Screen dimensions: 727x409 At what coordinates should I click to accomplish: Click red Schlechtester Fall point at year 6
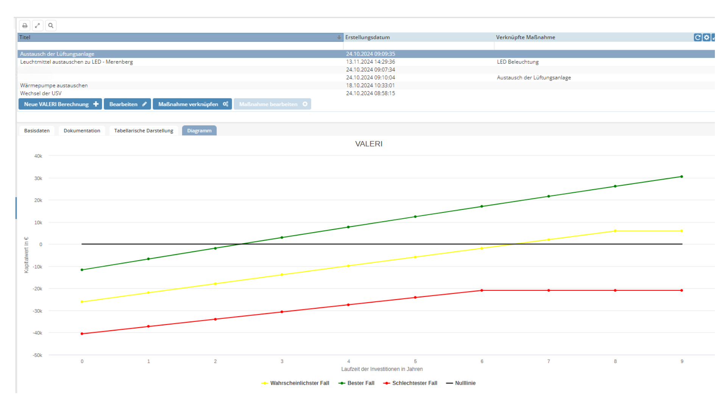point(482,290)
